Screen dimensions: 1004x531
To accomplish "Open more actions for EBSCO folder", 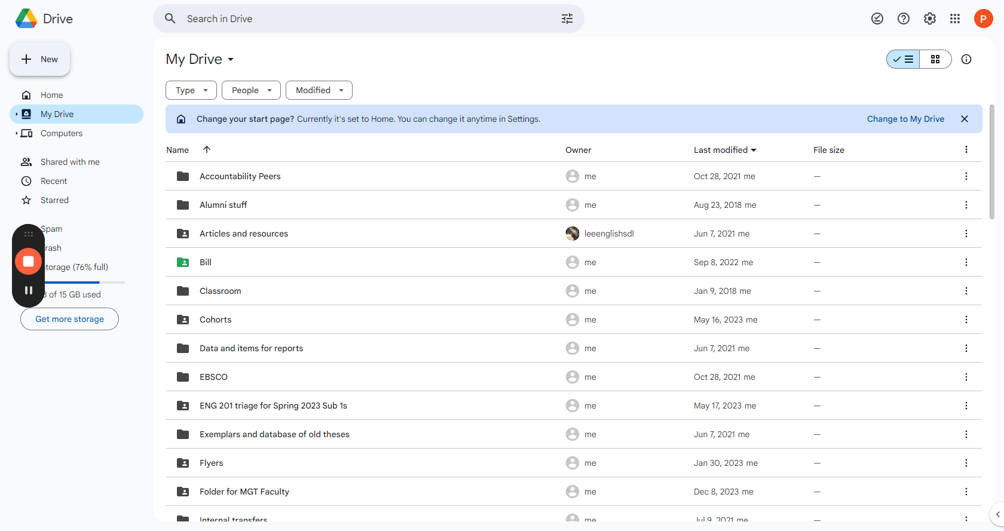I will (x=966, y=377).
